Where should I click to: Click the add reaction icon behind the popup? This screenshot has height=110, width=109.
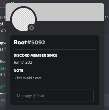pyautogui.click(x=12, y=3)
